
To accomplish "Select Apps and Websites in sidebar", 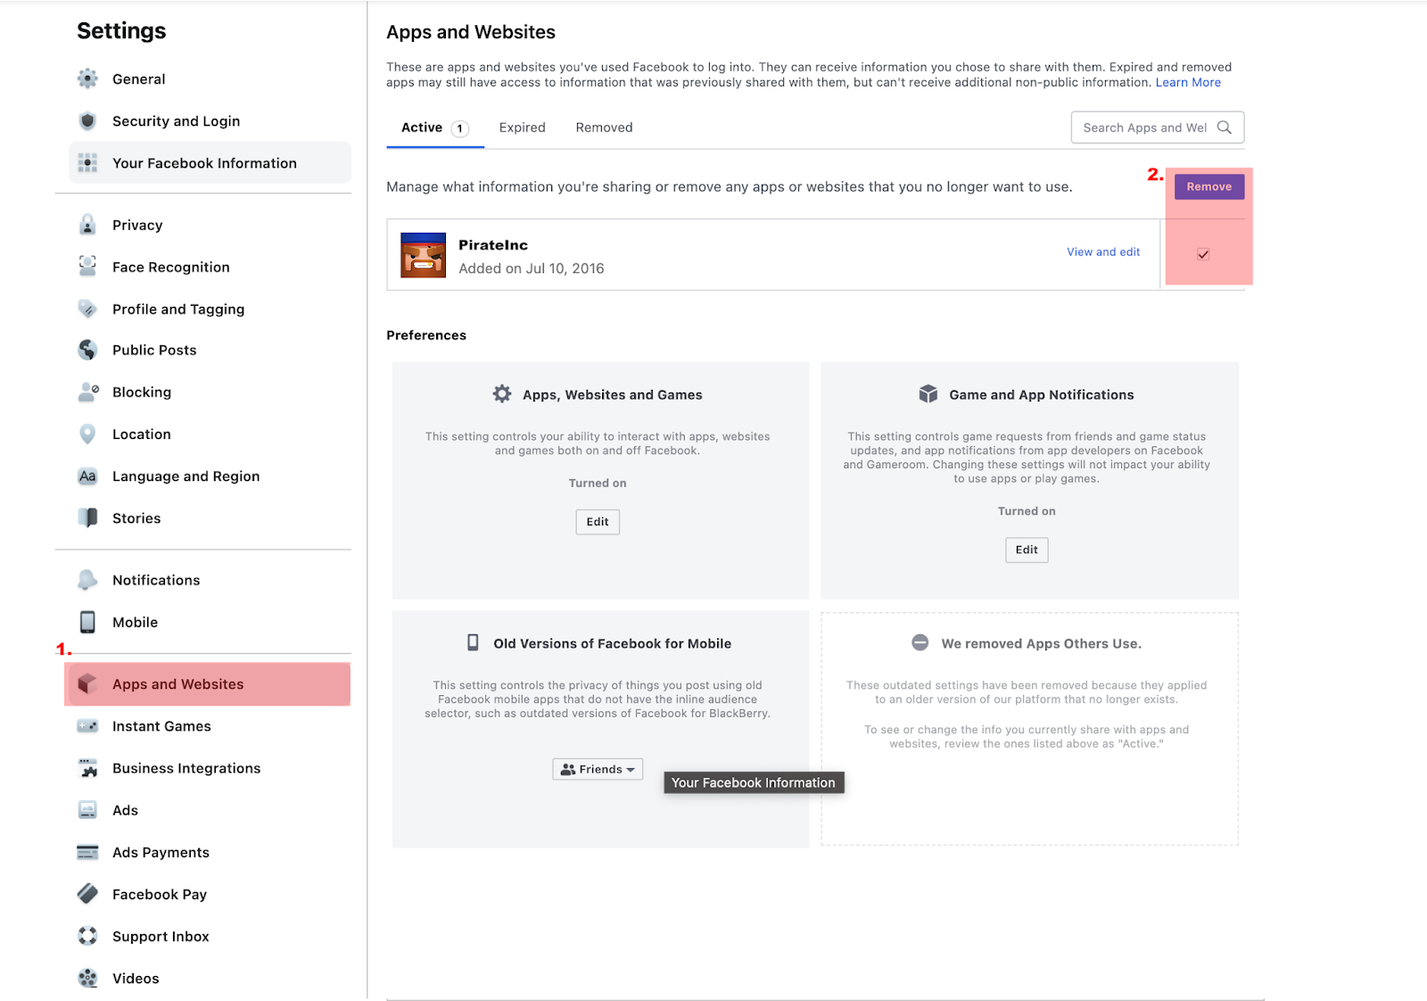I will (x=207, y=684).
